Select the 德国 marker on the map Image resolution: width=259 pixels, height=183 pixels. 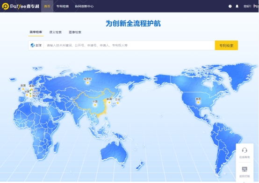[31, 89]
